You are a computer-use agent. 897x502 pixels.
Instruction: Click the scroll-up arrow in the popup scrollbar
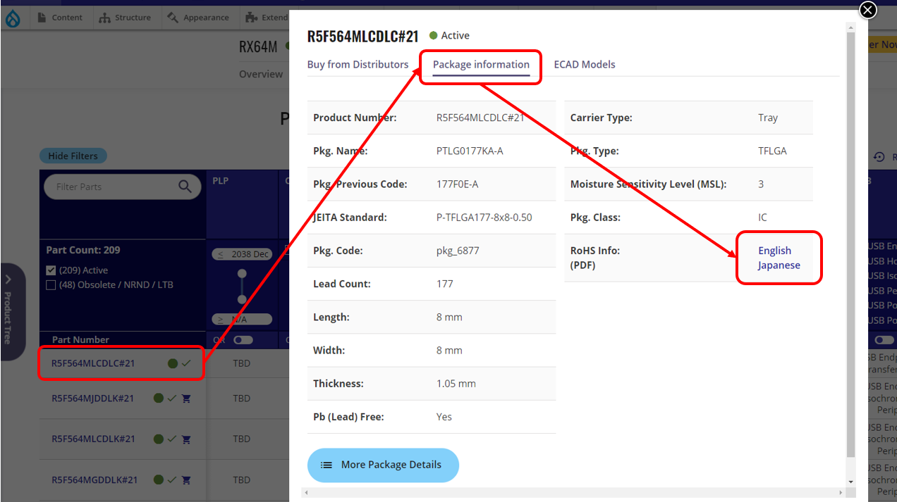[x=850, y=27]
